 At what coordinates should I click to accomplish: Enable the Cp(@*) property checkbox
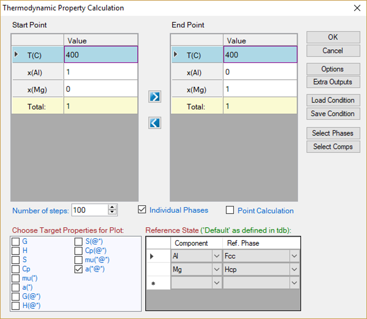(78, 251)
